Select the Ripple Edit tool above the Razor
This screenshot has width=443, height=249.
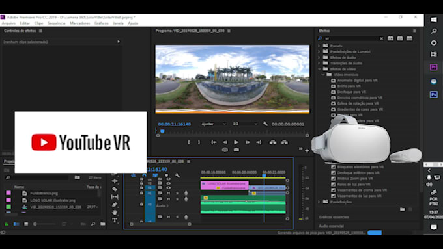pos(115,181)
